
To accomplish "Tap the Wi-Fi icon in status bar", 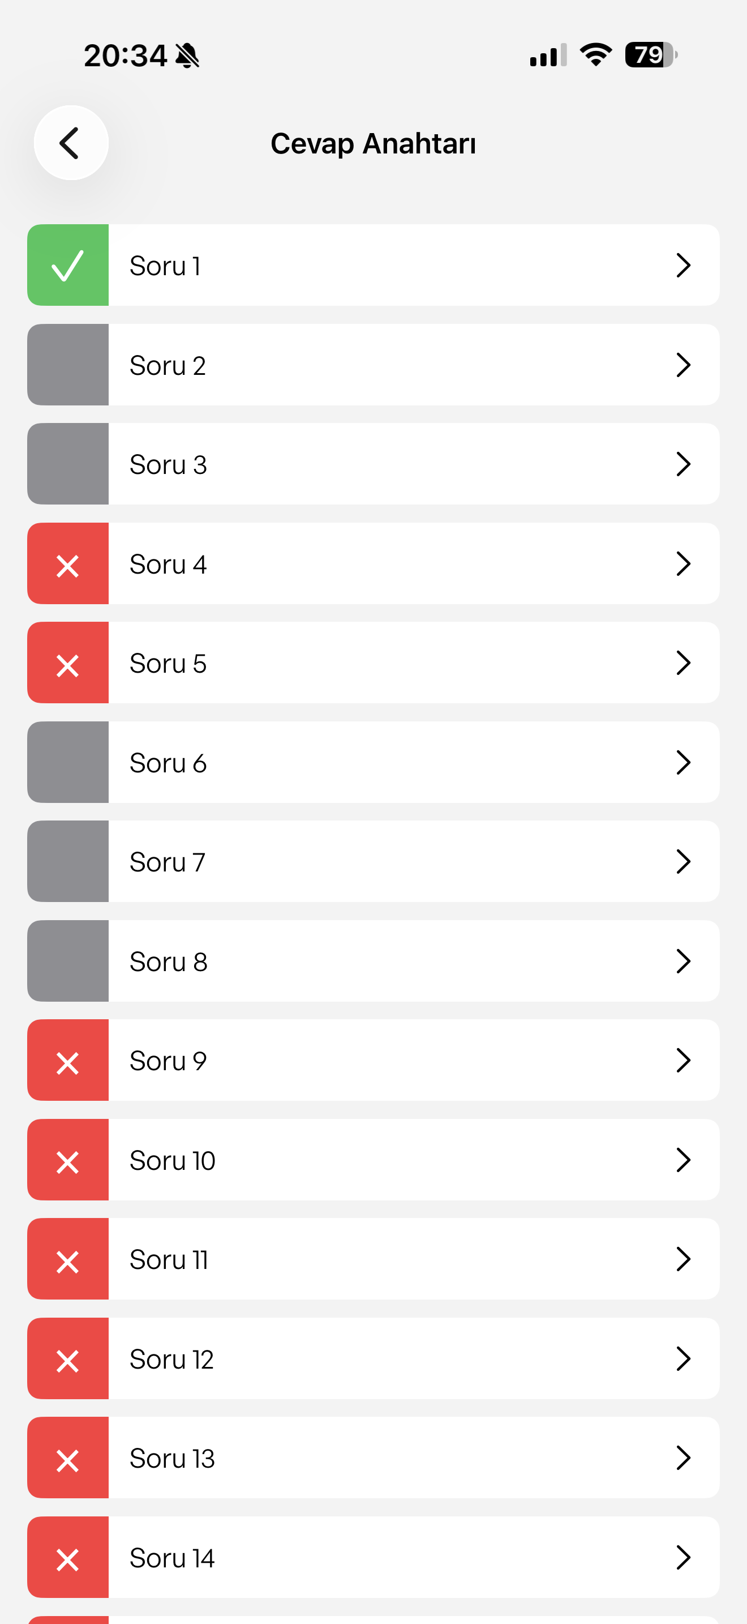I will (x=596, y=55).
